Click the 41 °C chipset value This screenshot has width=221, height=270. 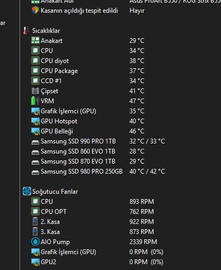pyautogui.click(x=137, y=91)
